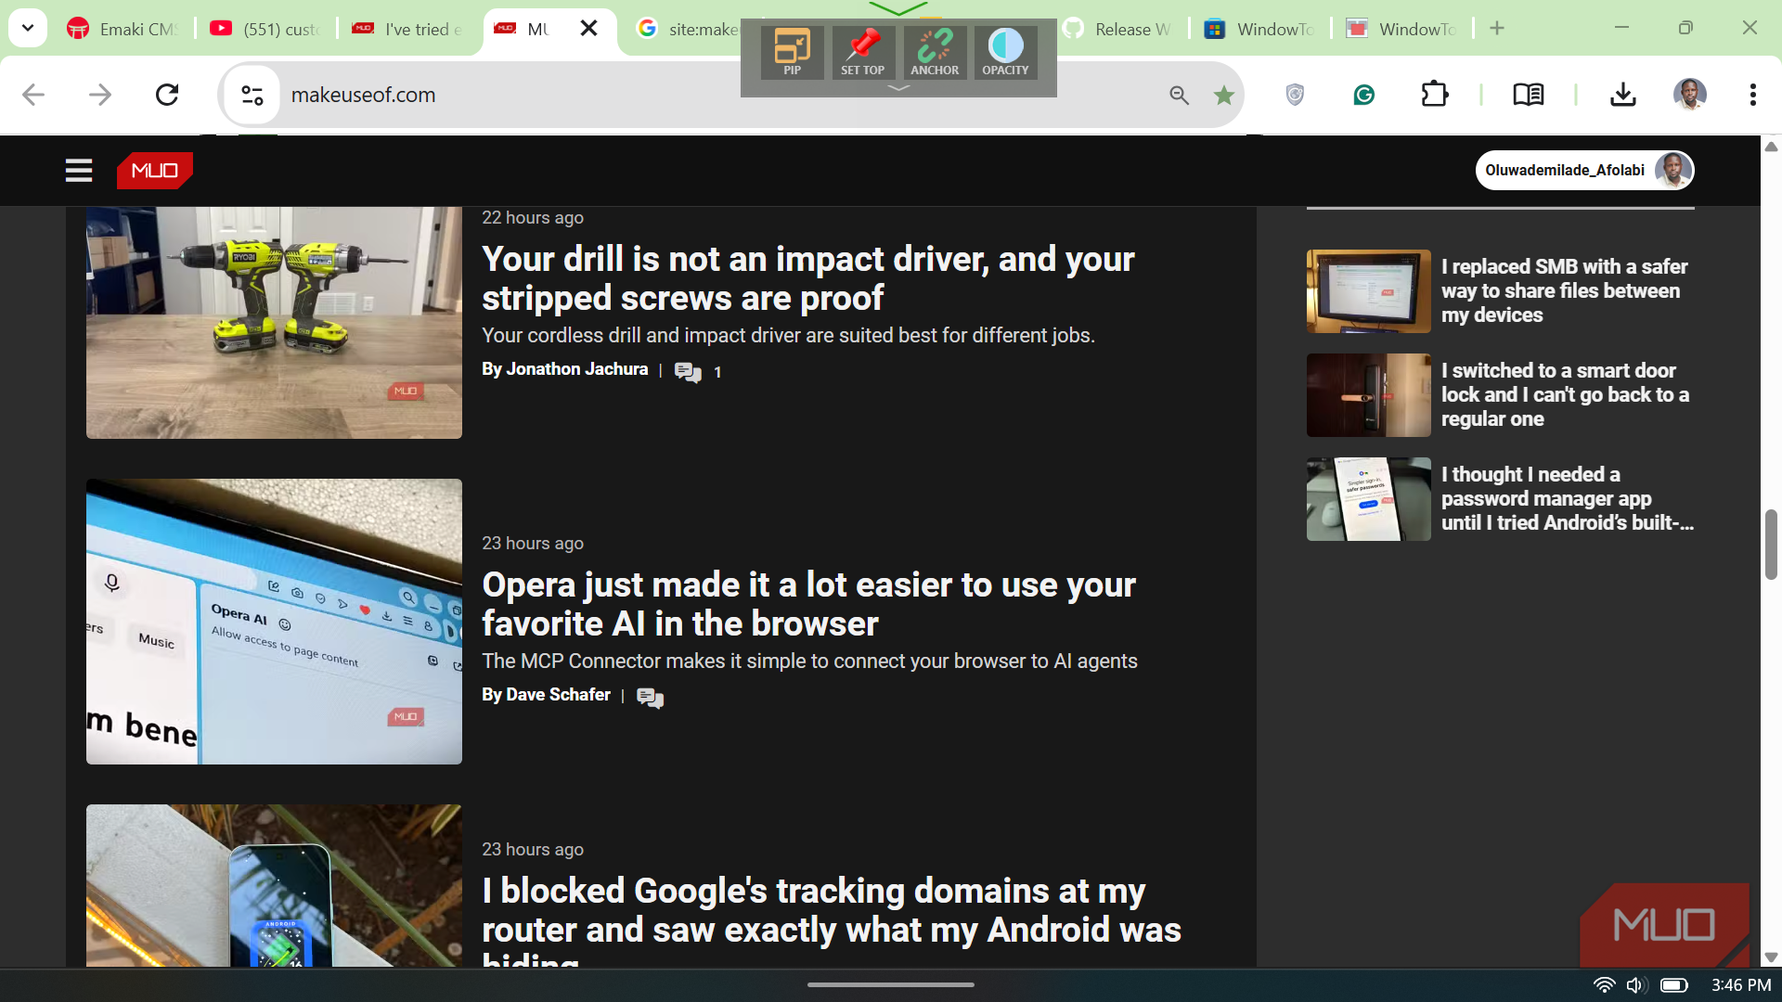The image size is (1782, 1002).
Task: Switch to the Emaki CMS tab
Action: [123, 29]
